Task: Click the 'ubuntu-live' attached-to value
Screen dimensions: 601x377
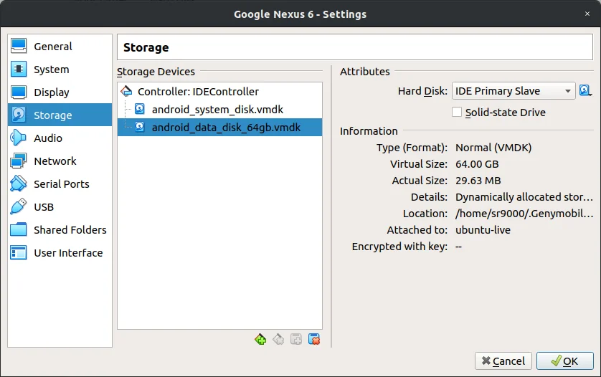Action: coord(483,230)
